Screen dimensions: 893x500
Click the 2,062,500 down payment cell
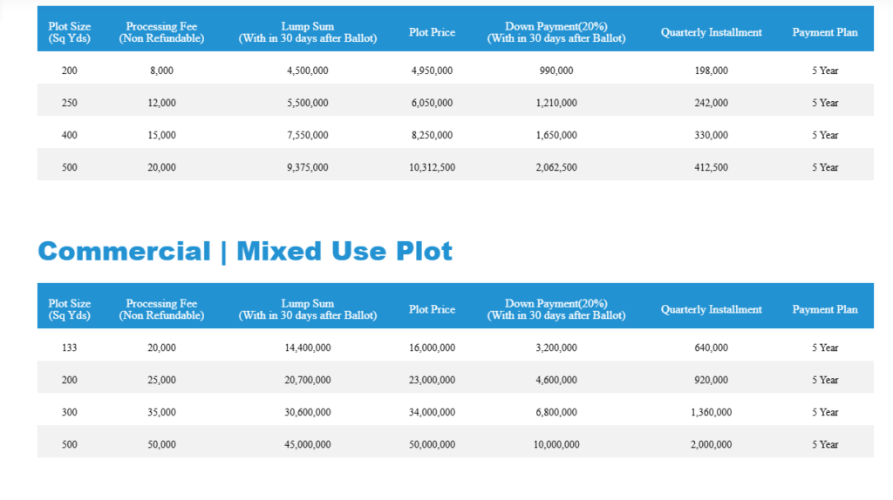[x=556, y=167]
